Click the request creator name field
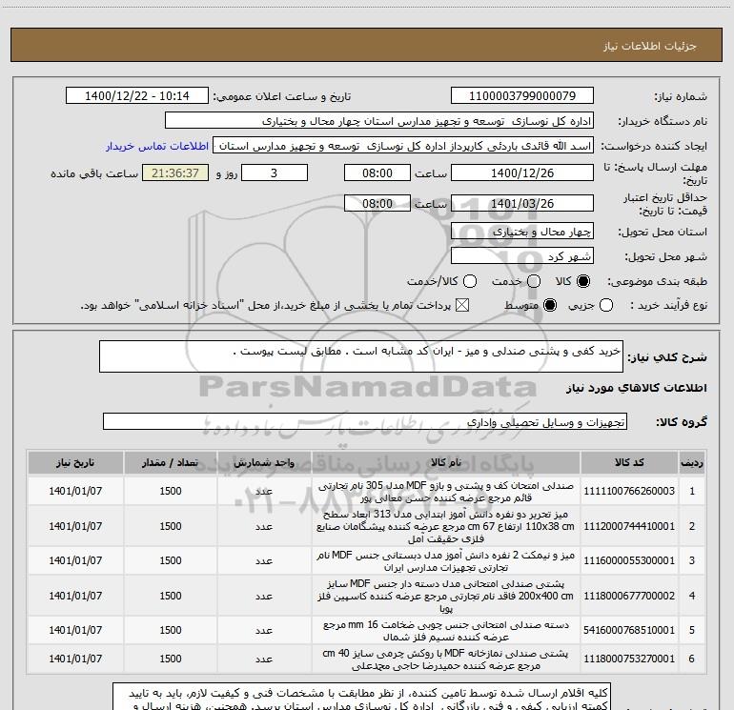Image resolution: width=734 pixels, height=710 pixels. [x=403, y=146]
